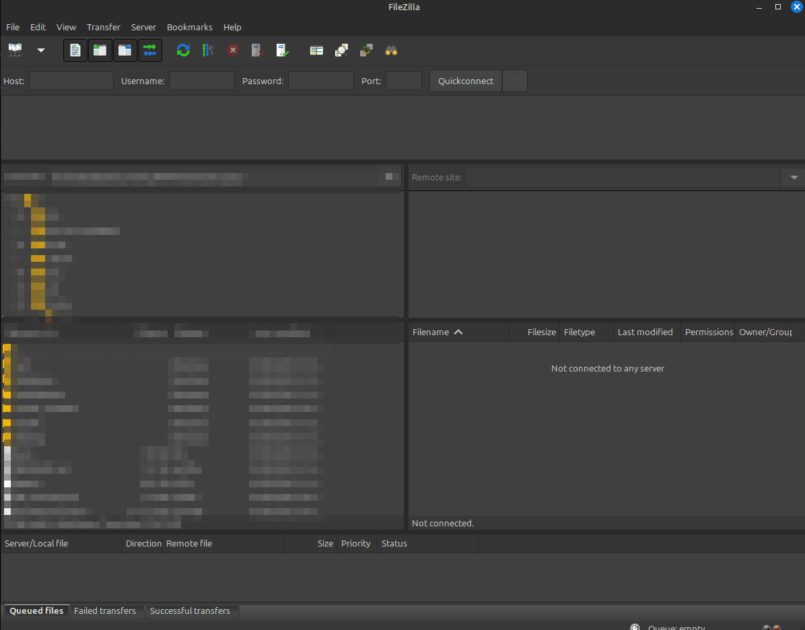Switch to the Successful transfers tab
Image resolution: width=805 pixels, height=630 pixels.
[192, 611]
